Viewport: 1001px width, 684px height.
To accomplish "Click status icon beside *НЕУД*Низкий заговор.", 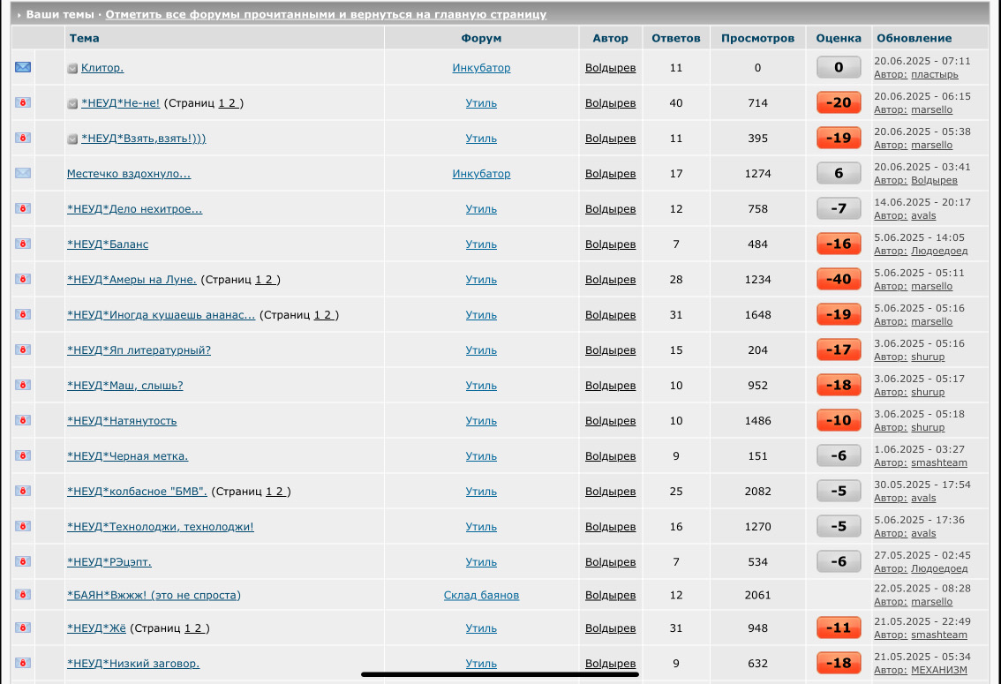I will [23, 663].
